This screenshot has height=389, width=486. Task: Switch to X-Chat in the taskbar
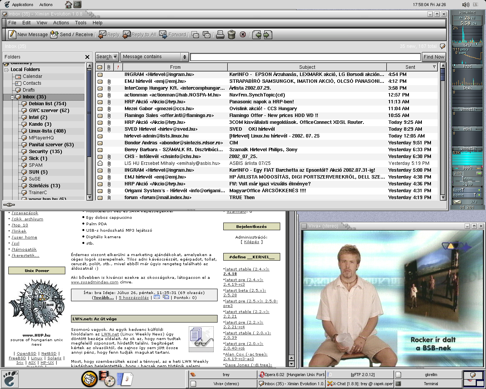360,384
